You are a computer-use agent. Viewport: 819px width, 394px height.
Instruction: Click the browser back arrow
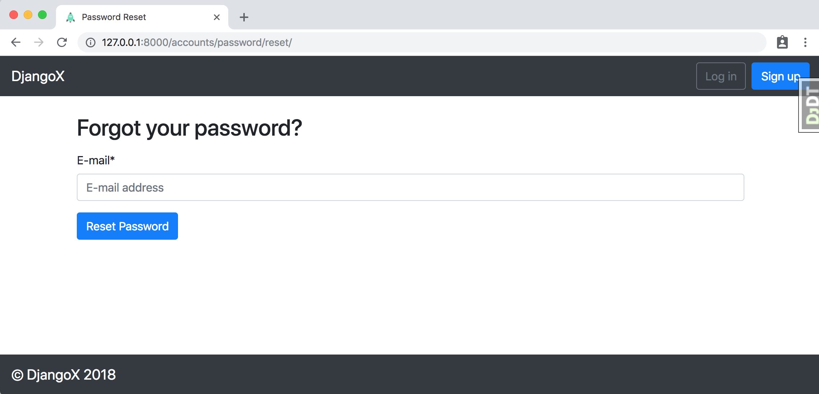pos(16,42)
